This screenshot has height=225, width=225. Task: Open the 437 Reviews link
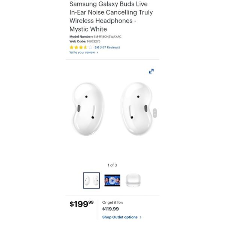[110, 47]
